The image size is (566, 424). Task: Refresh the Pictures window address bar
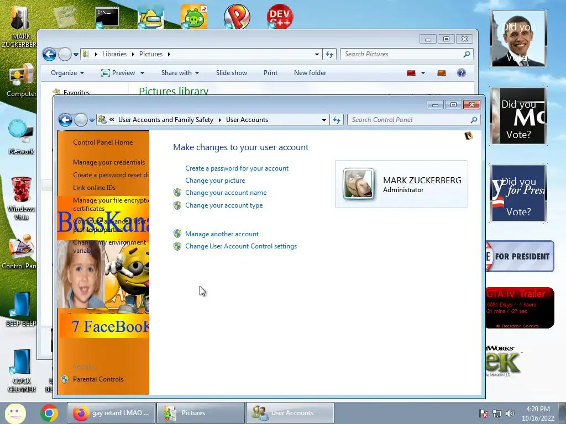click(x=329, y=54)
